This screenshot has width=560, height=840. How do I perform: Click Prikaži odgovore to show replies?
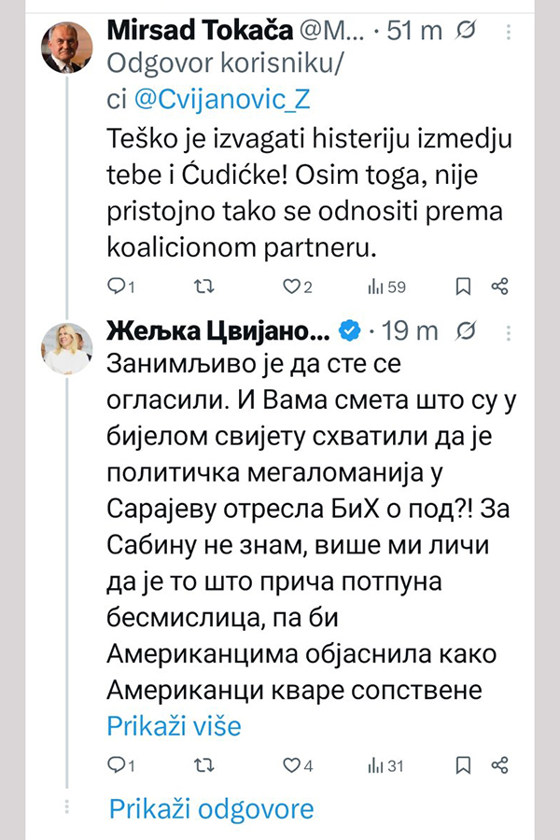212,808
